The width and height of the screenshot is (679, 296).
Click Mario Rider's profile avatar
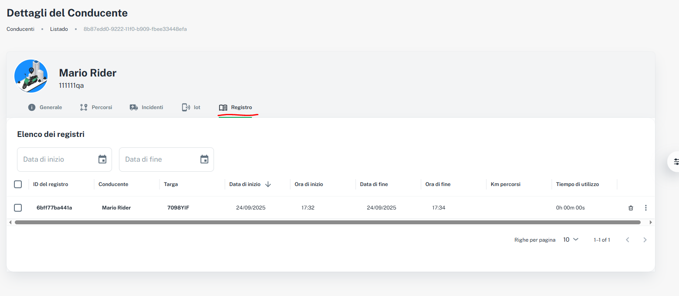(x=31, y=76)
